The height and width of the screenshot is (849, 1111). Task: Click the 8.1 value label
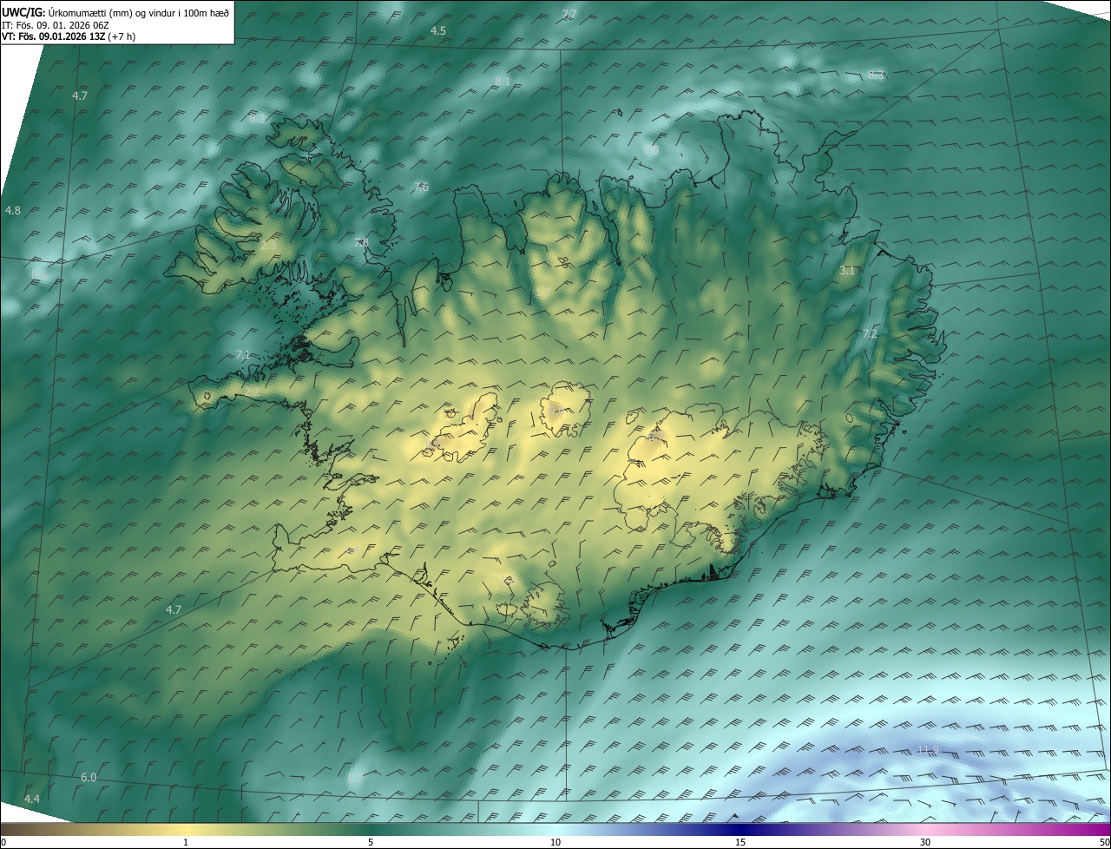503,81
